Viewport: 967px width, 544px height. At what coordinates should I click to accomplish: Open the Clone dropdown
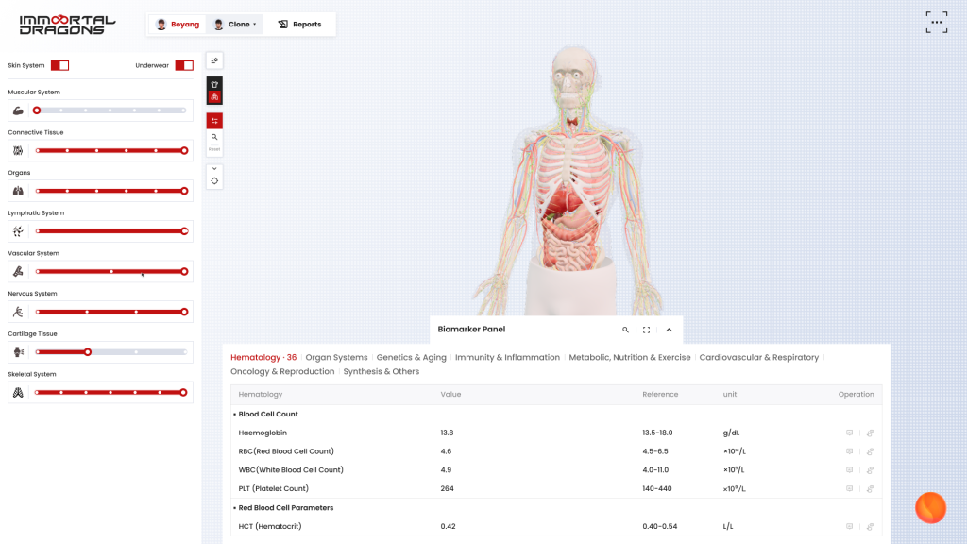click(x=235, y=25)
